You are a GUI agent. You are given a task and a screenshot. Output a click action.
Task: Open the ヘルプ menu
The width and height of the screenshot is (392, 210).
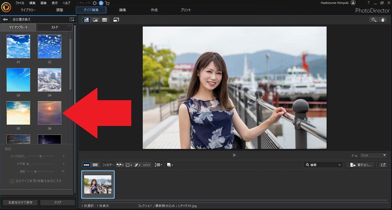[66, 3]
